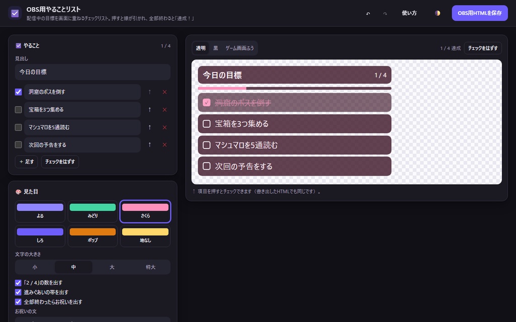Image resolution: width=516 pixels, height=322 pixels.
Task: Click ＋ 足す to add an item
Action: click(26, 162)
